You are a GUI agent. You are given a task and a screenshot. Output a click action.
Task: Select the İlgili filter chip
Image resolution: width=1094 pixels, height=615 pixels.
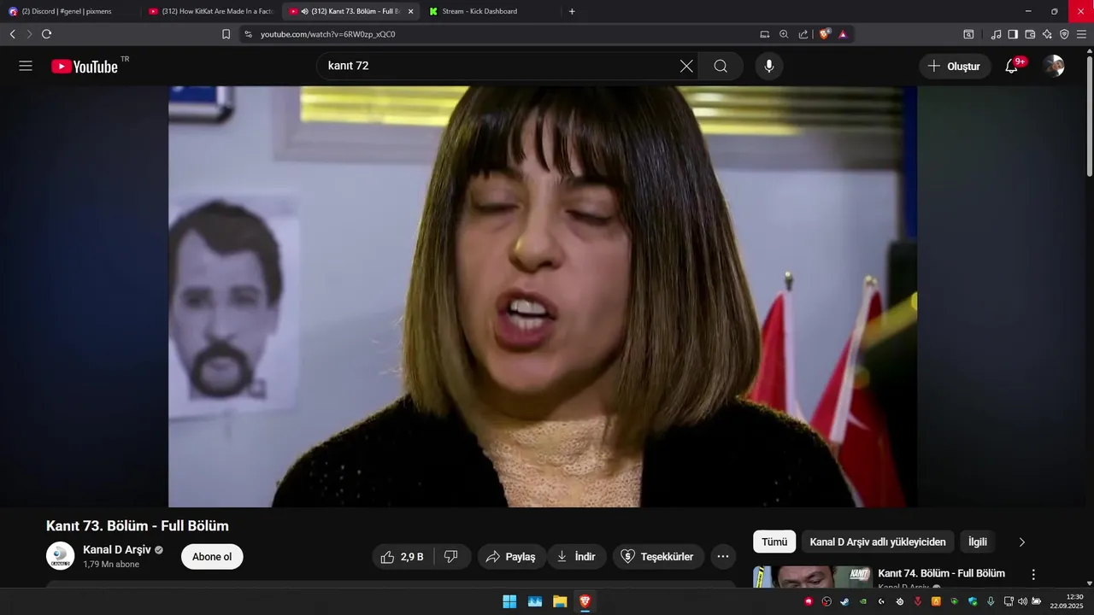(978, 542)
